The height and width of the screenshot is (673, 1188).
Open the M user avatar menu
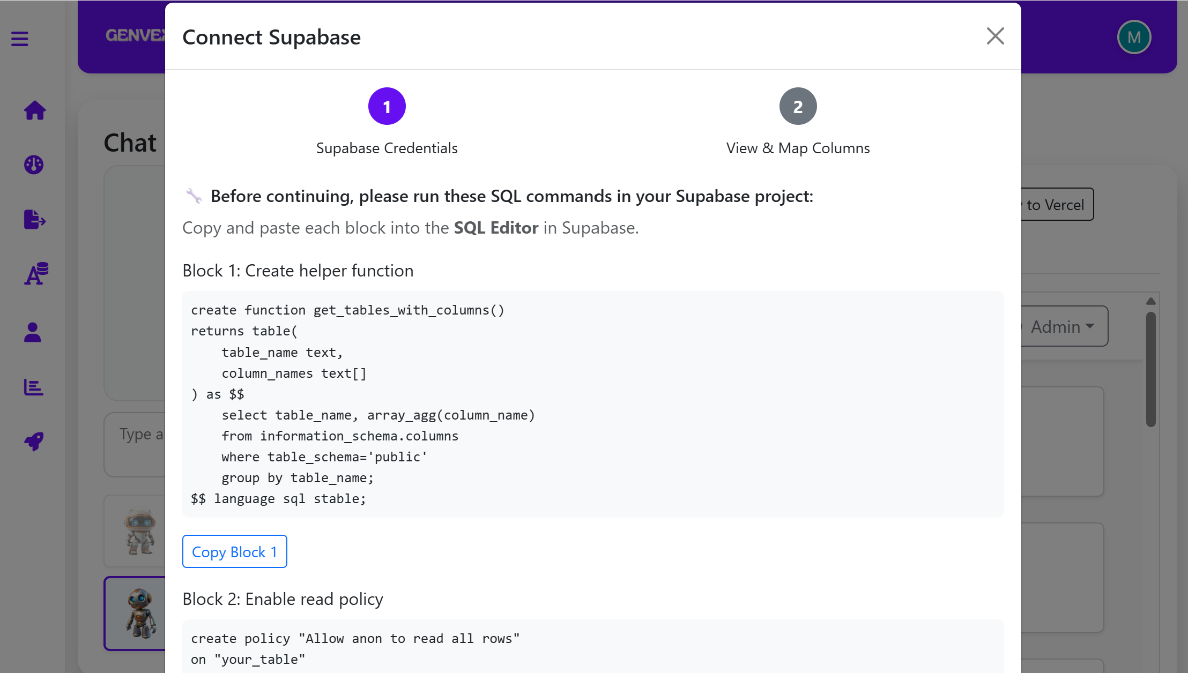1134,37
